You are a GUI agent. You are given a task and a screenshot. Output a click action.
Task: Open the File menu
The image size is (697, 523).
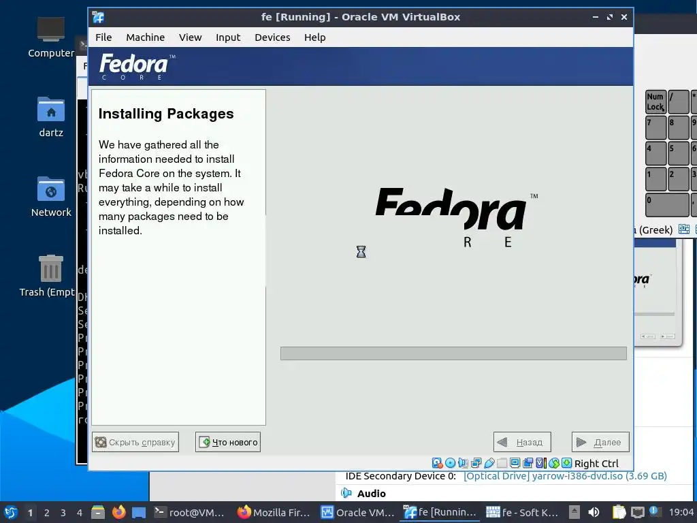(103, 37)
